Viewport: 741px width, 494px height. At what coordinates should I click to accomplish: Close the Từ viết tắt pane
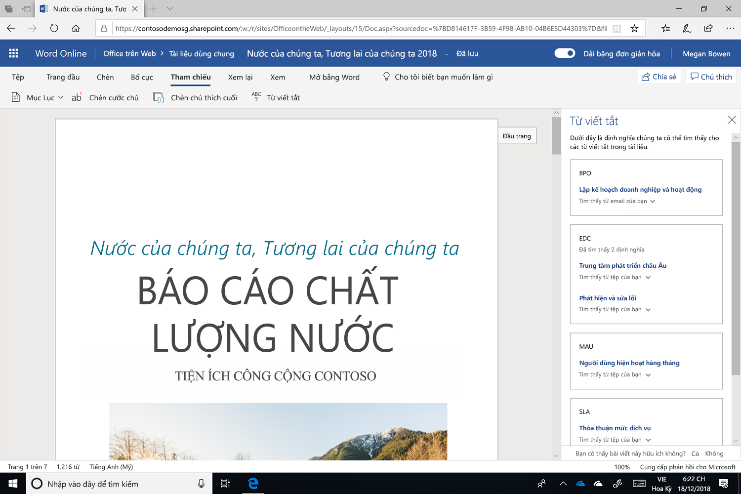point(732,120)
